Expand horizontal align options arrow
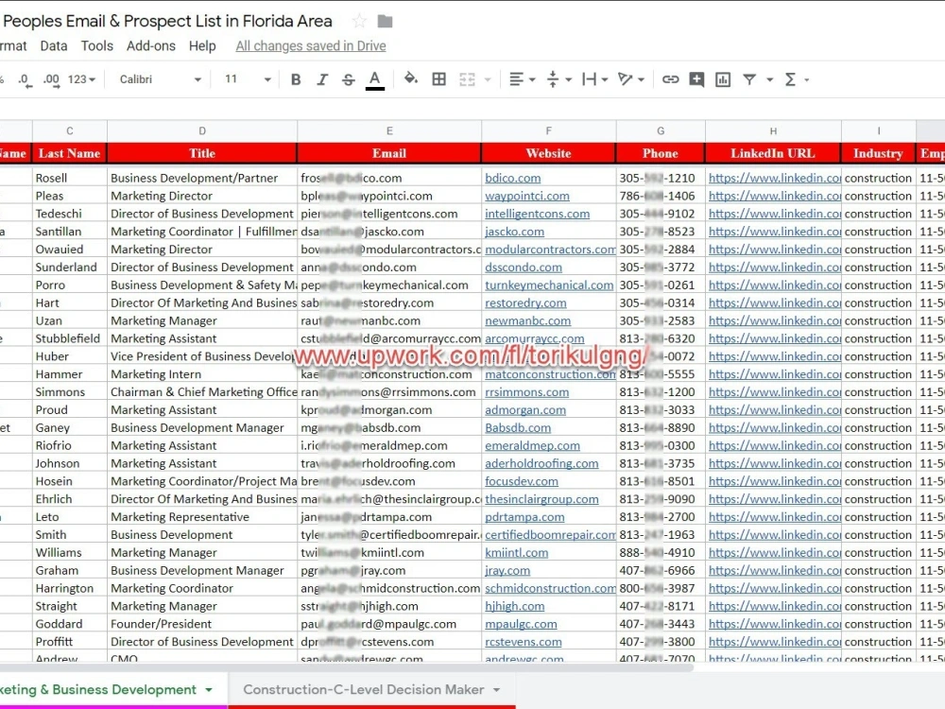Screen dimensions: 945x709 531,79
